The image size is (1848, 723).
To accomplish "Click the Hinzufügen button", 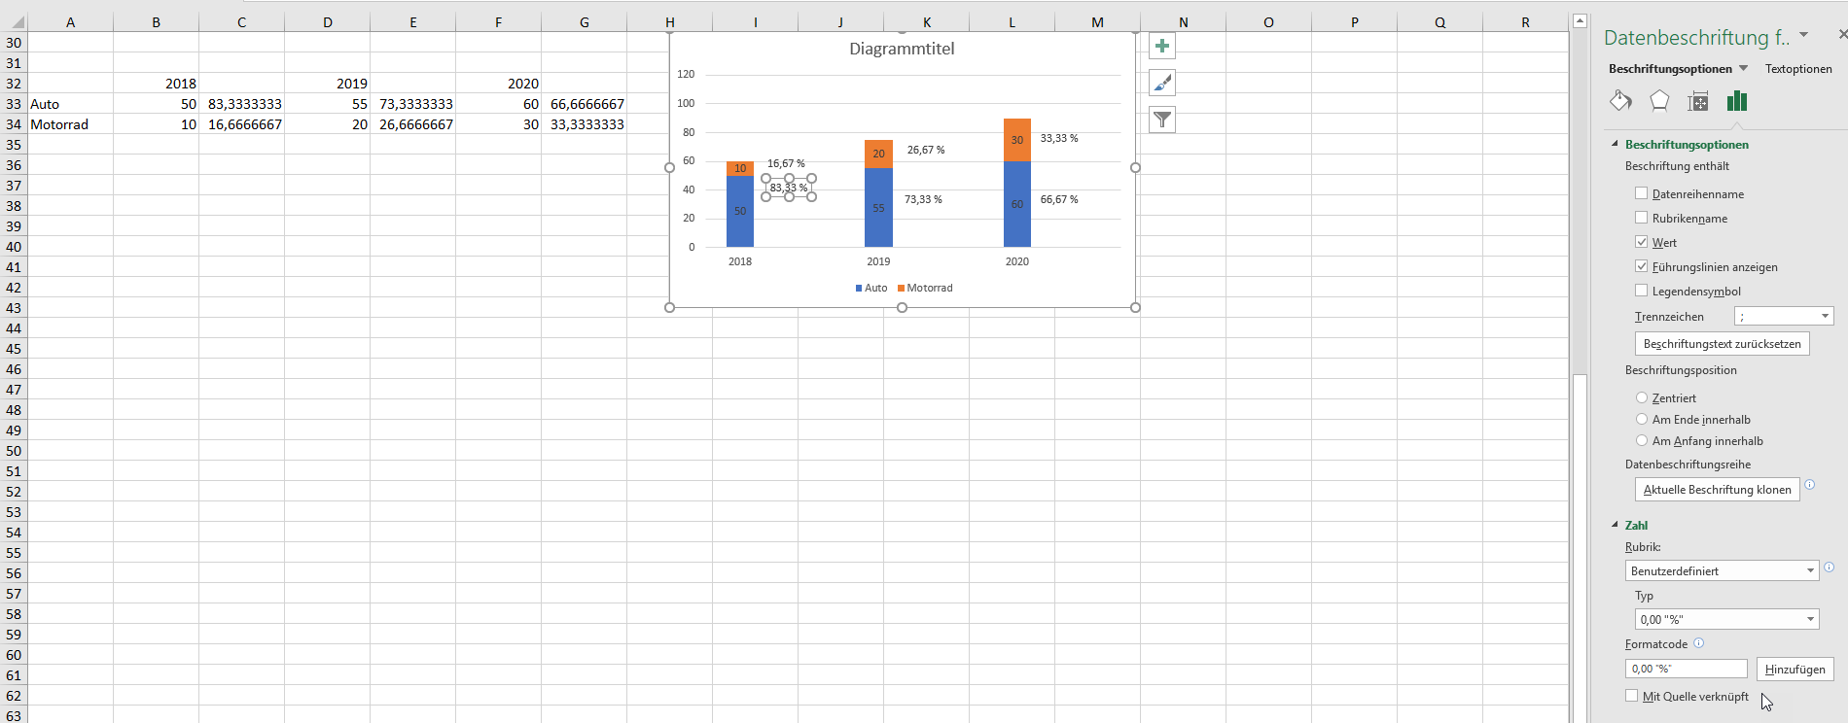I will pos(1795,670).
